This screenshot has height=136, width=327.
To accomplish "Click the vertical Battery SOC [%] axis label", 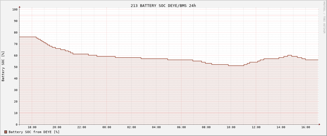I will tap(3, 66).
